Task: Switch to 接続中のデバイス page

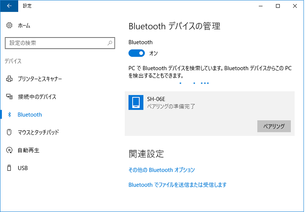Action: [37, 97]
